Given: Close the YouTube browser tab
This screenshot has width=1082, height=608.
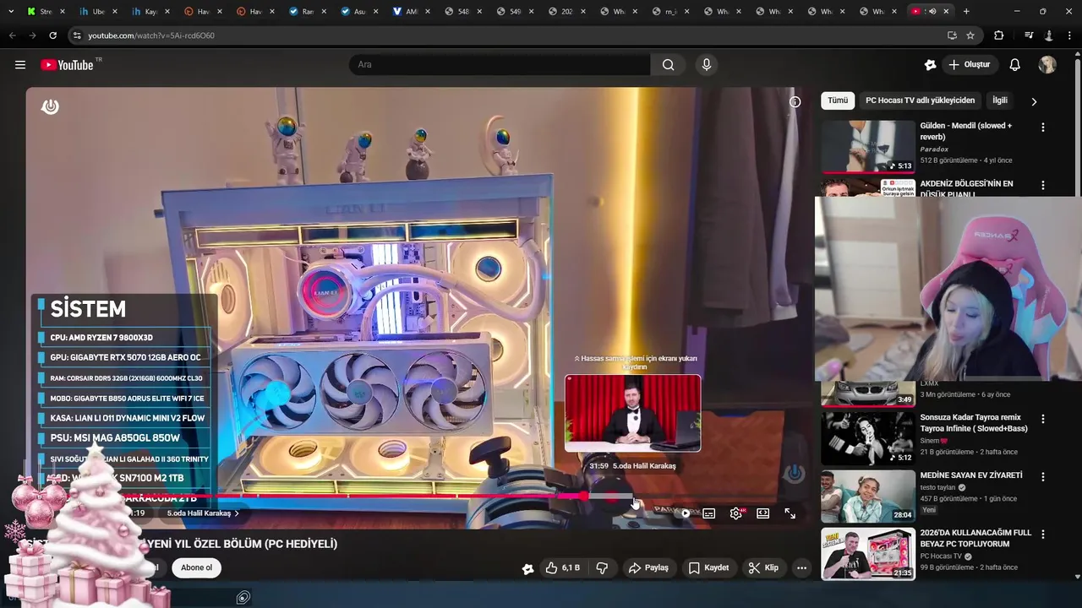Looking at the screenshot, I should [x=946, y=11].
